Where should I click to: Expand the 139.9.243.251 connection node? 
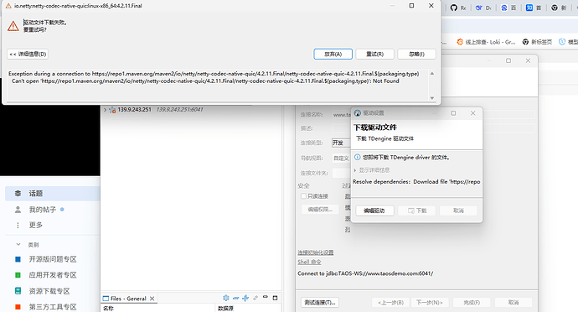(105, 110)
